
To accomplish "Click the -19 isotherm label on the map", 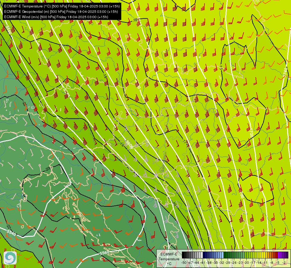I will 122,144.
